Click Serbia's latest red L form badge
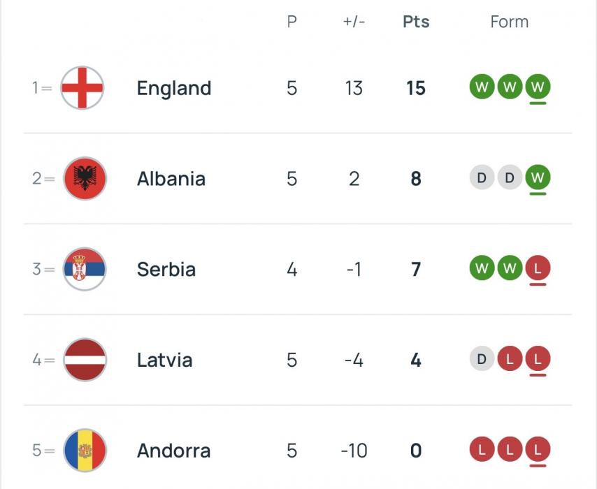 click(x=538, y=268)
